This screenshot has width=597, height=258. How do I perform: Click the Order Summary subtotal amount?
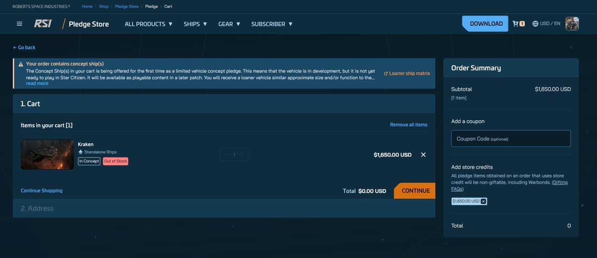click(553, 89)
